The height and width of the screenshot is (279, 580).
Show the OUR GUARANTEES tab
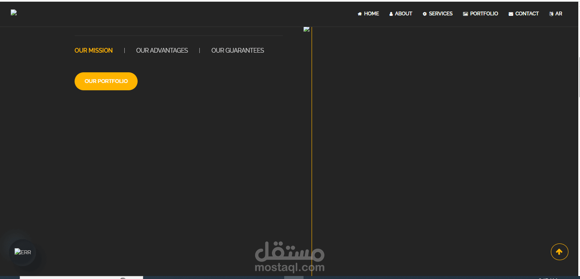click(237, 50)
